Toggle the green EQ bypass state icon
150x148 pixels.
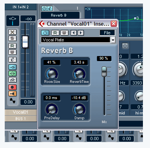click(x=12, y=73)
